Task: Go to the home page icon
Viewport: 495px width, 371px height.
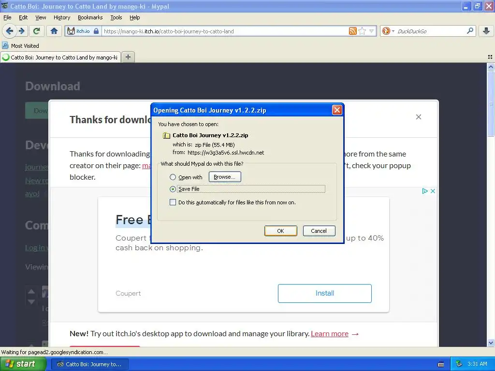Action: pyautogui.click(x=54, y=31)
